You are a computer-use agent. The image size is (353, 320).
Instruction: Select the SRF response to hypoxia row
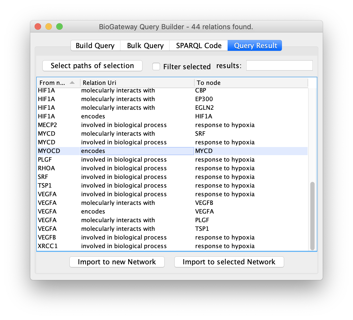pyautogui.click(x=172, y=177)
